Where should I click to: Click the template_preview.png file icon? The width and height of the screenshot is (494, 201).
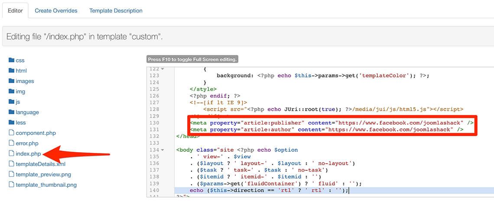[12, 174]
